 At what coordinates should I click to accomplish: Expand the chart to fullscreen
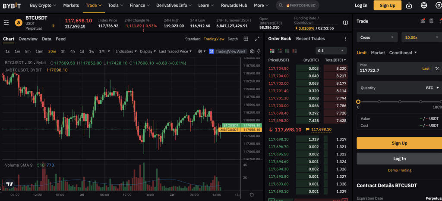click(257, 39)
